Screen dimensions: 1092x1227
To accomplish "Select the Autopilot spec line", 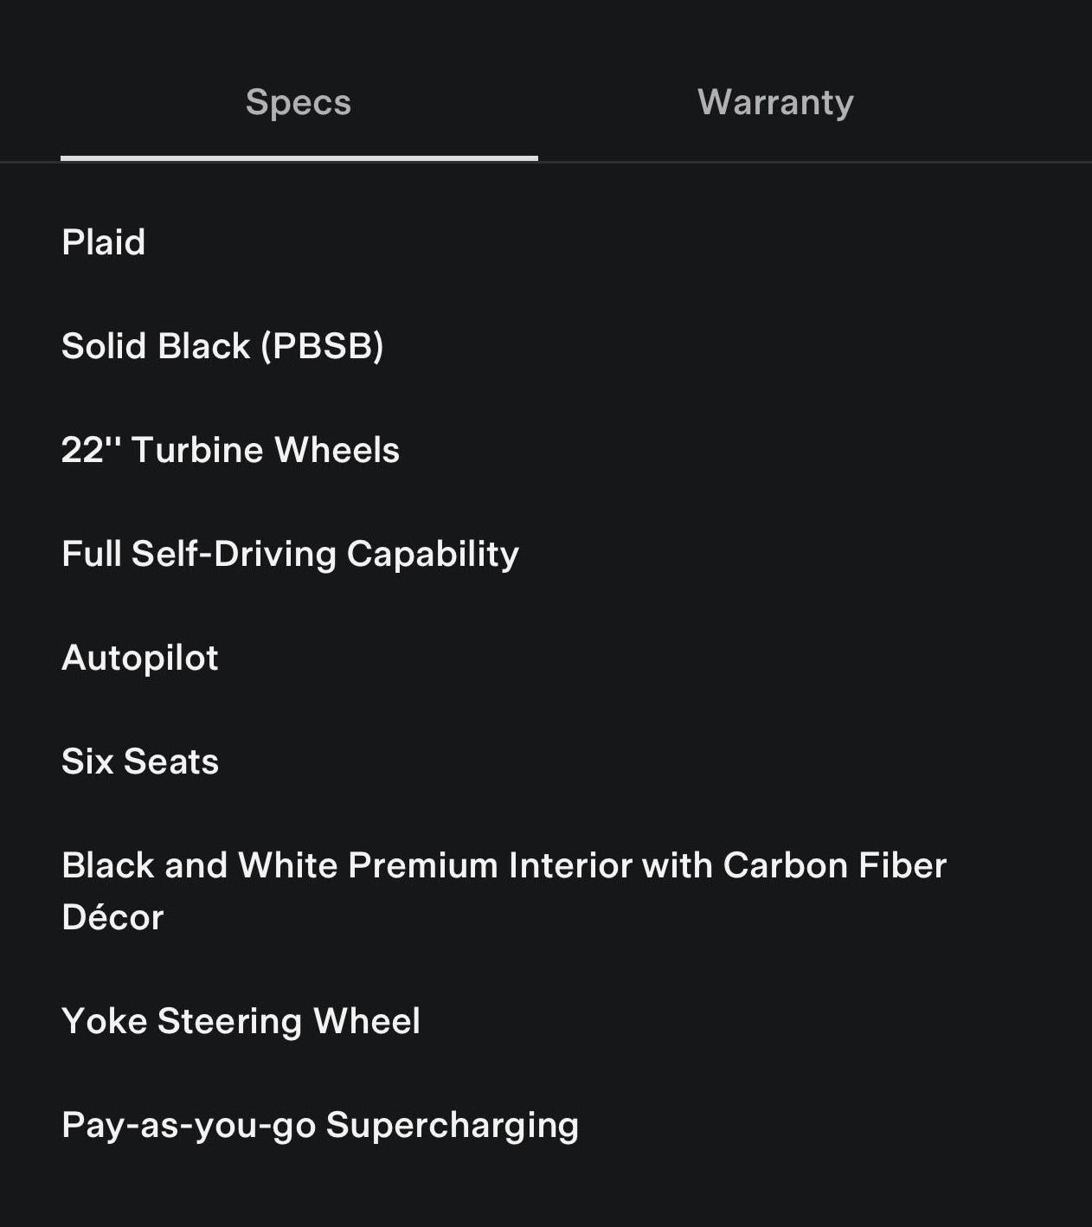I will coord(140,658).
